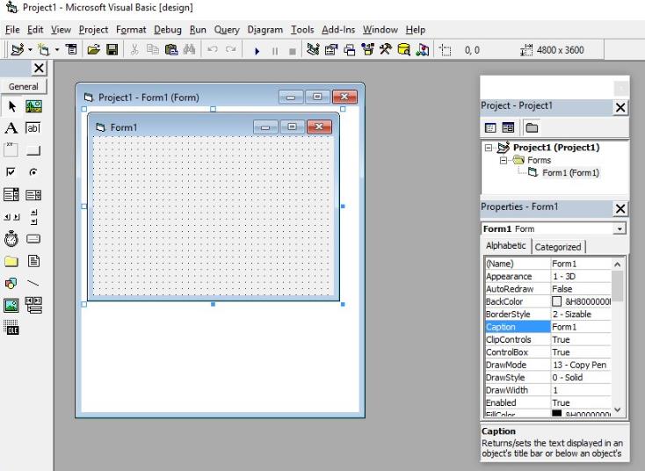Select the Frame control tool
The image size is (645, 471).
click(11, 149)
